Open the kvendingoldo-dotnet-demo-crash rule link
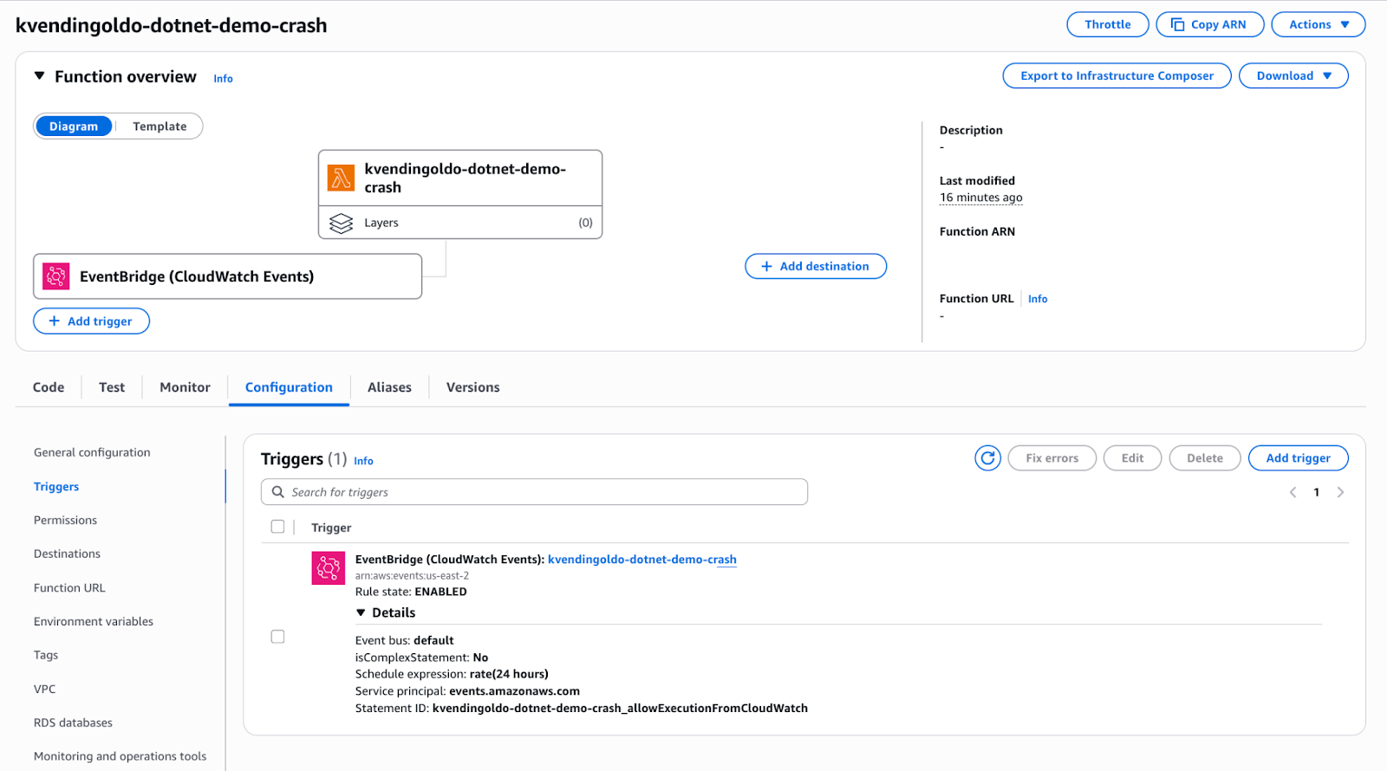This screenshot has width=1387, height=771. (x=641, y=560)
